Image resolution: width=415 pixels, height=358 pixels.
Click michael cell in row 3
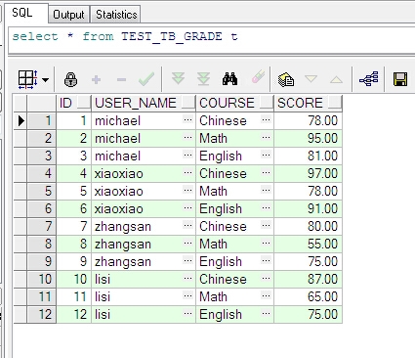(x=144, y=157)
